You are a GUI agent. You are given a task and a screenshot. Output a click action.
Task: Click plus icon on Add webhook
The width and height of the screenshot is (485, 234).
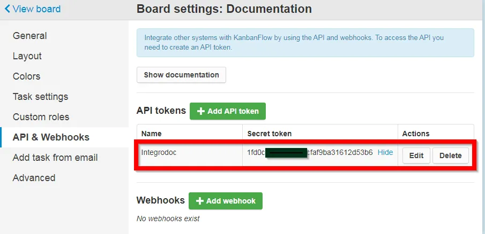(200, 201)
